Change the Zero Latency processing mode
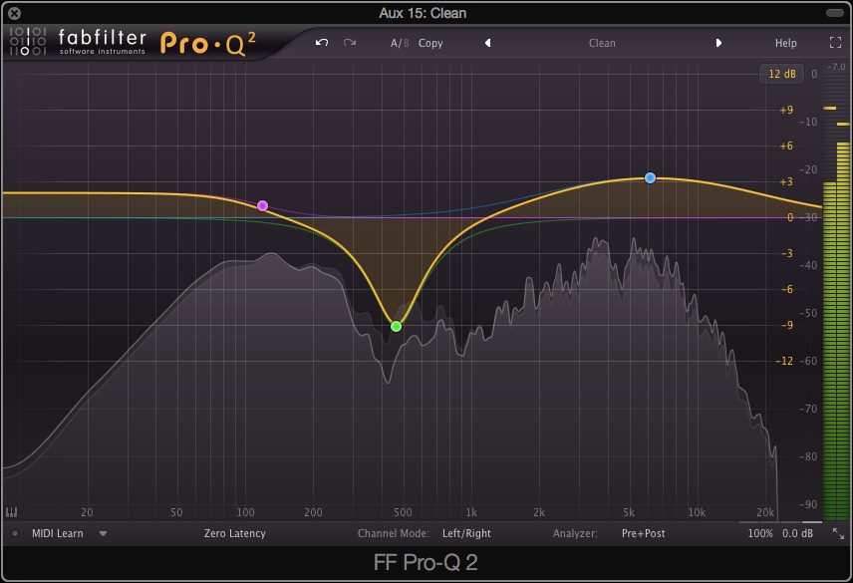The width and height of the screenshot is (853, 583). pyautogui.click(x=235, y=533)
